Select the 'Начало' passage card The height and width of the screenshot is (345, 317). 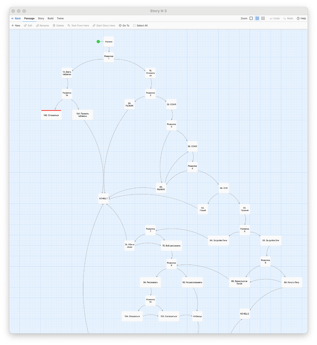coord(109,42)
